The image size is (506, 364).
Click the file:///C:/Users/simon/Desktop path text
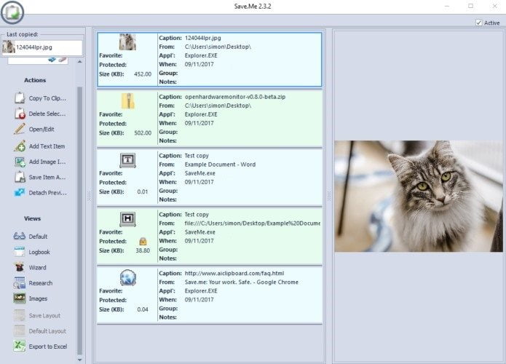point(253,223)
